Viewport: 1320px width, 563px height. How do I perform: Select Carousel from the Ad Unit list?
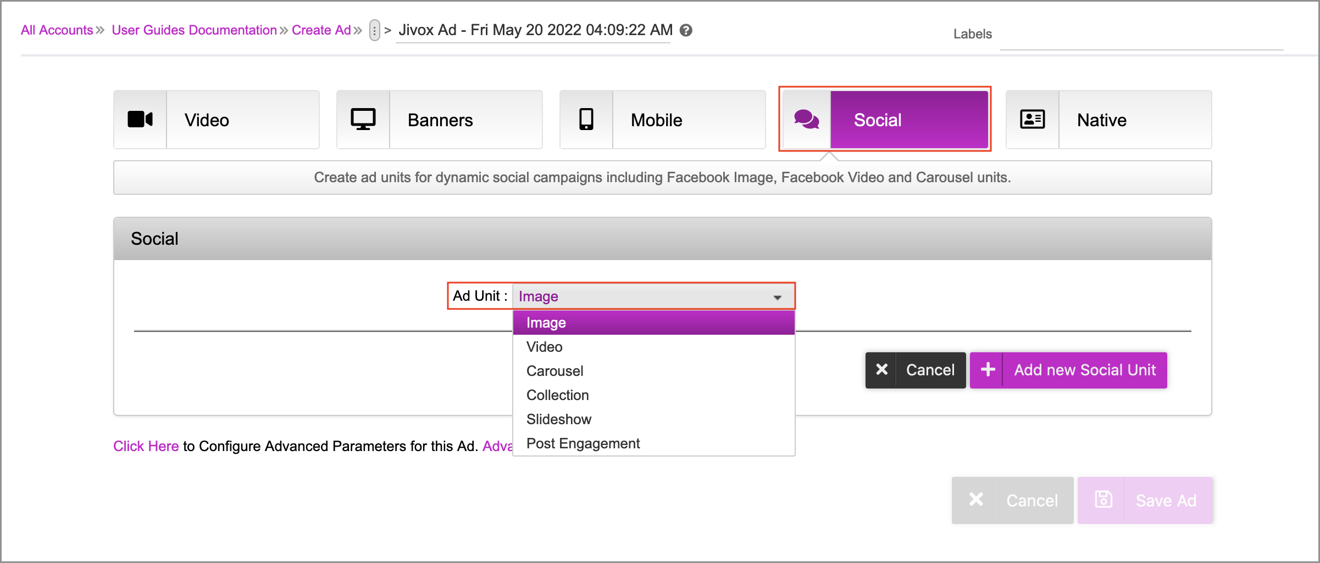point(554,371)
